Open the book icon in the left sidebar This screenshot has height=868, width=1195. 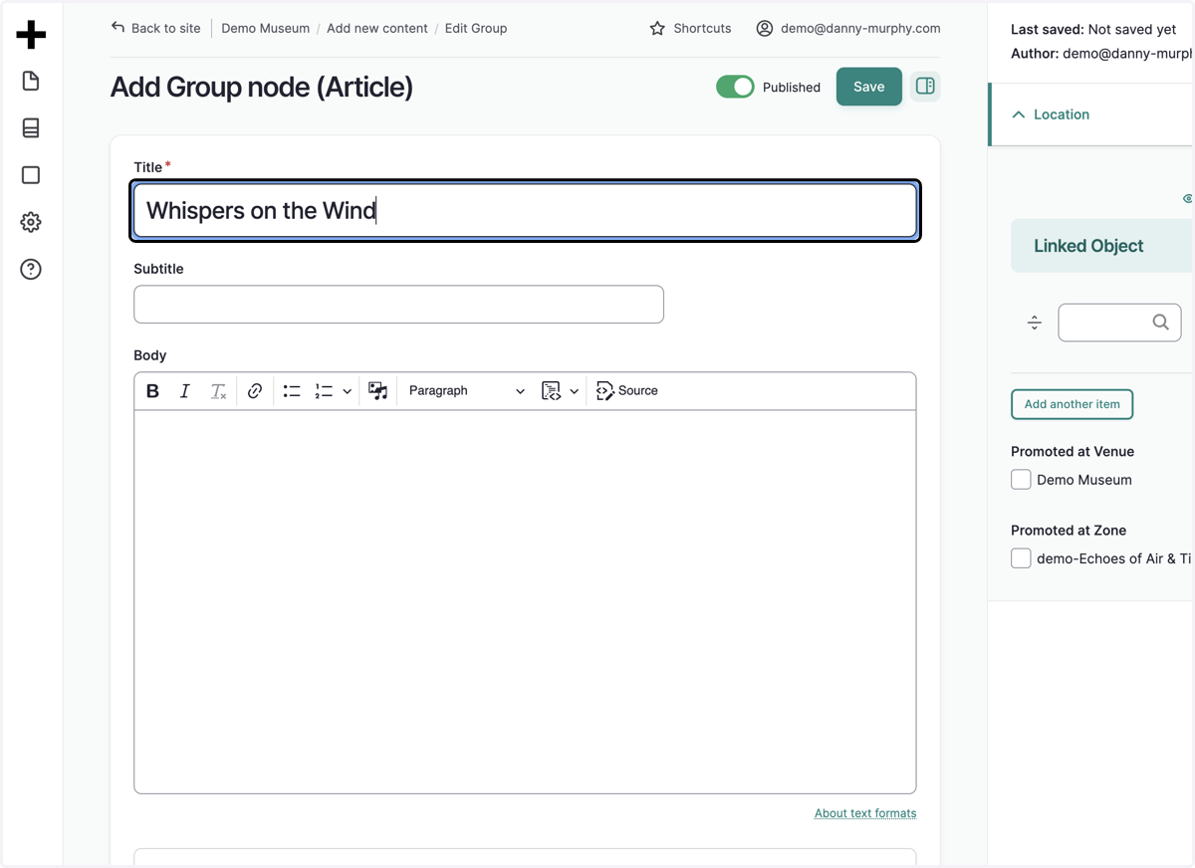(x=31, y=127)
